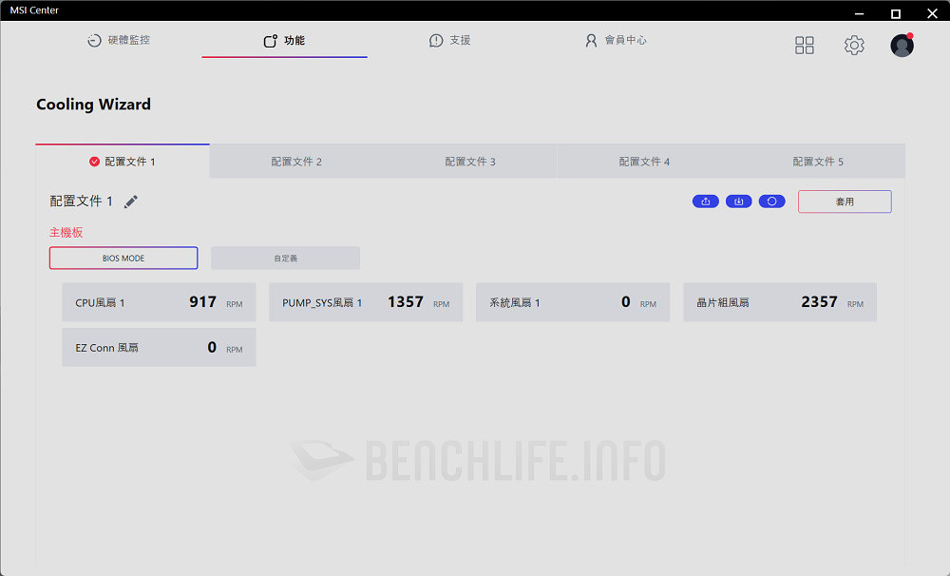Click the 主機板 motherboard label

pos(66,232)
